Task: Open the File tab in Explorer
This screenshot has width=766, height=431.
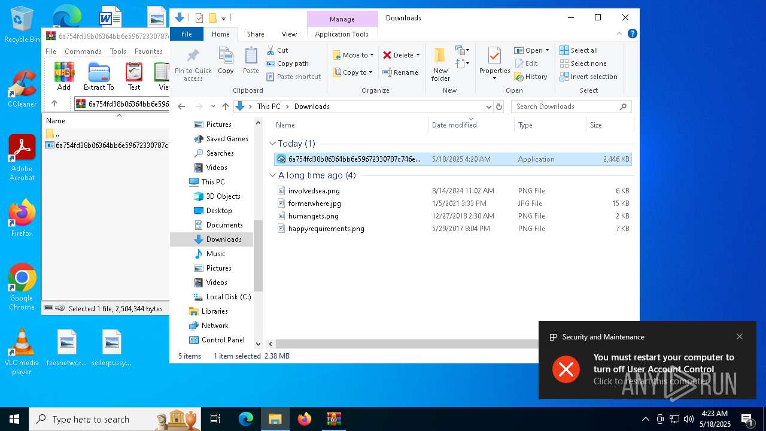Action: pyautogui.click(x=187, y=34)
